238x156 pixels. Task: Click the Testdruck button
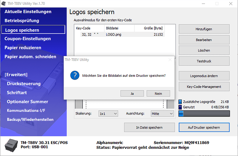point(204,61)
